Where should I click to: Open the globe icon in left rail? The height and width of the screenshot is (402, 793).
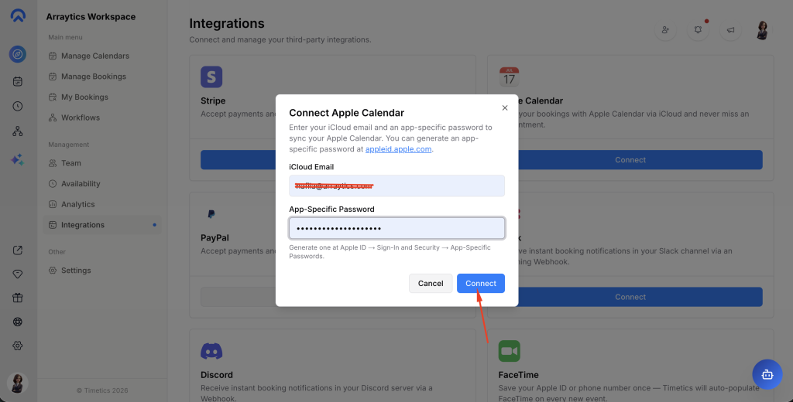[18, 322]
